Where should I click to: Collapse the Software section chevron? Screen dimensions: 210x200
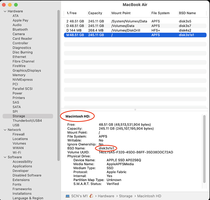pyautogui.click(x=5, y=157)
